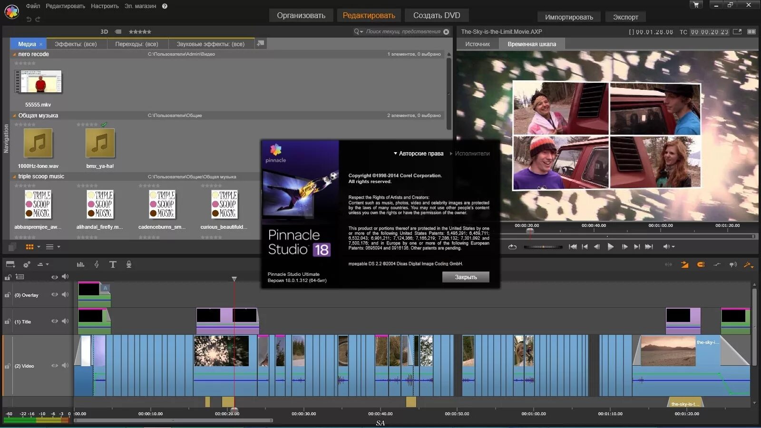Clear the library search field
Viewport: 761px width, 428px height.
click(446, 32)
